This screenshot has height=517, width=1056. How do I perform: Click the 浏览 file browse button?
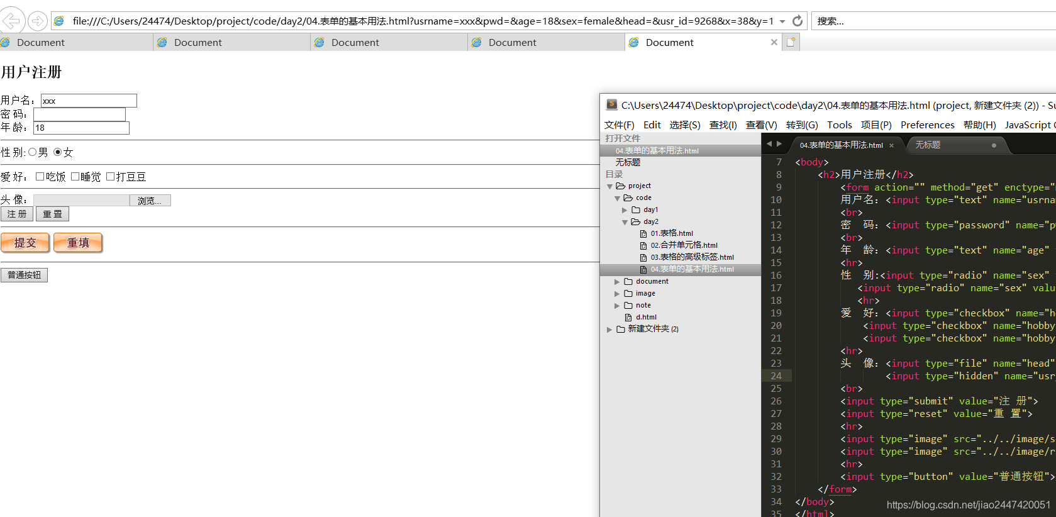click(150, 201)
